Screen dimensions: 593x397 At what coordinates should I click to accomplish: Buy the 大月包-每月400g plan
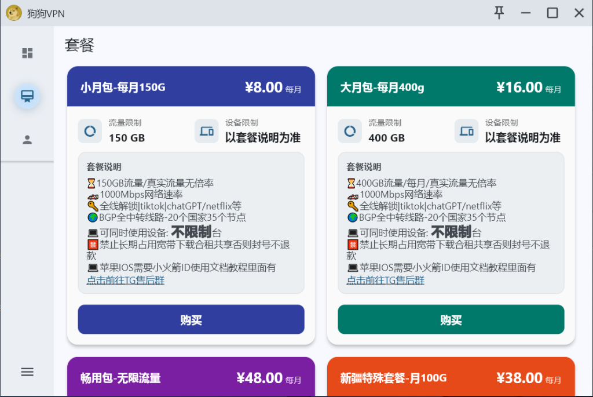point(451,319)
